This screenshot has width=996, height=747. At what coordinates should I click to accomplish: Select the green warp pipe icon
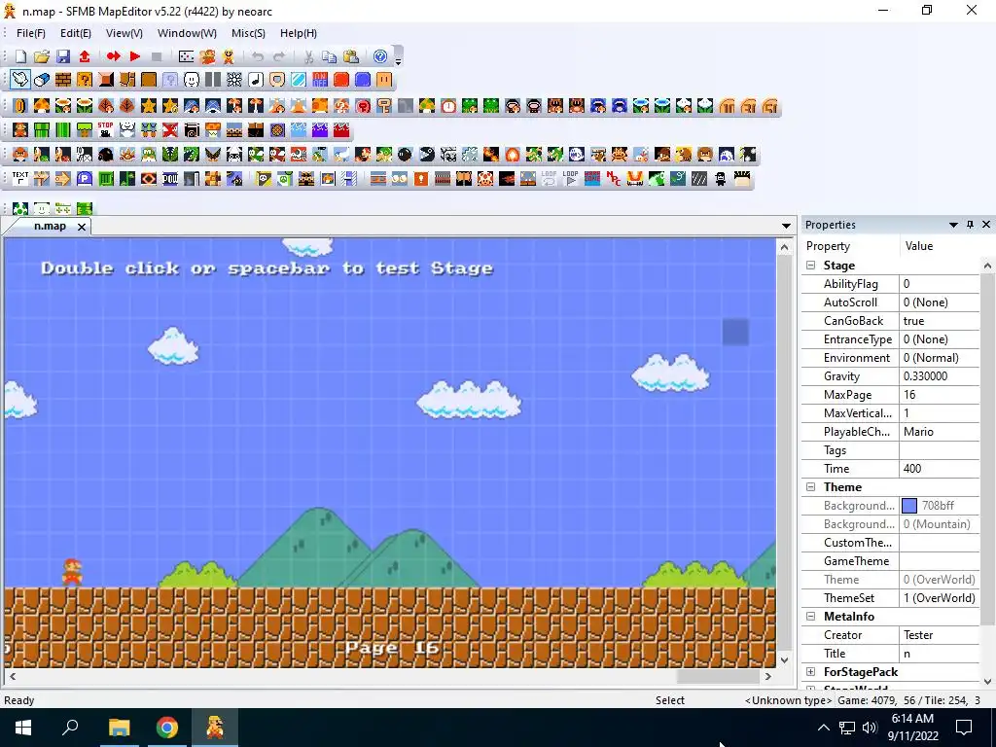tap(41, 130)
